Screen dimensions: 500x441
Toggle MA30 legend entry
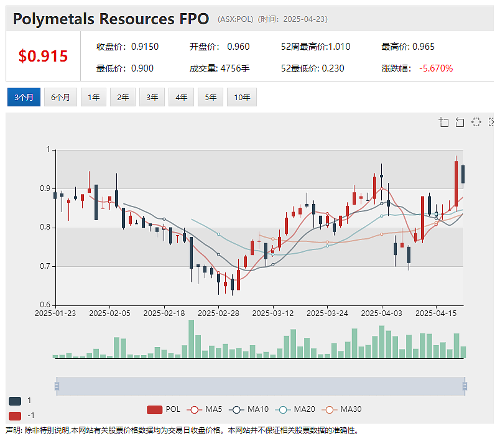[x=341, y=409]
